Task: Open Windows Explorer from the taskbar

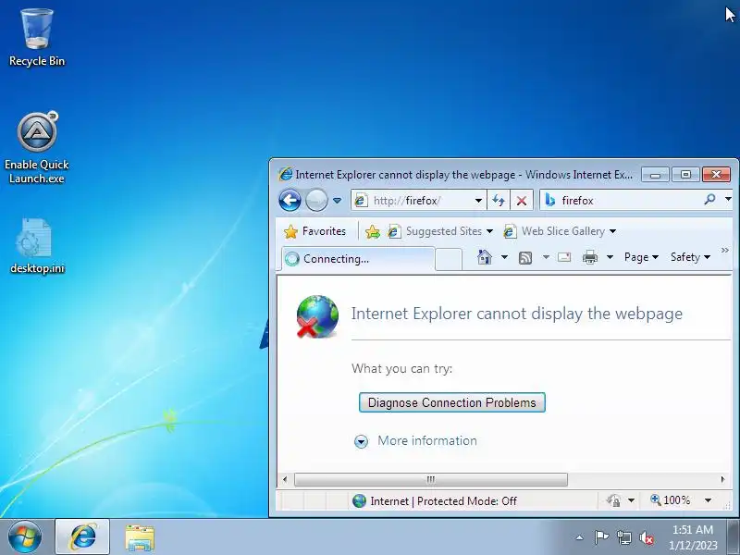Action: pyautogui.click(x=140, y=537)
